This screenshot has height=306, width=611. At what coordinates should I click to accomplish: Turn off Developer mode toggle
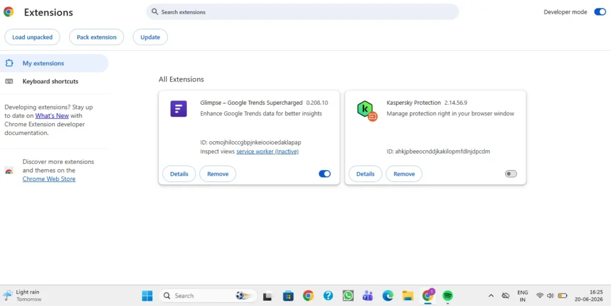tap(600, 12)
